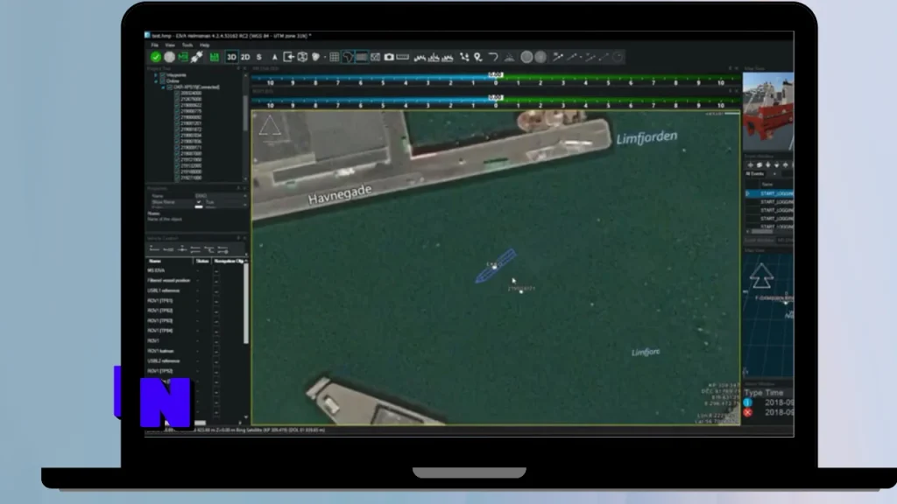Click the camera snapshot icon

(389, 57)
